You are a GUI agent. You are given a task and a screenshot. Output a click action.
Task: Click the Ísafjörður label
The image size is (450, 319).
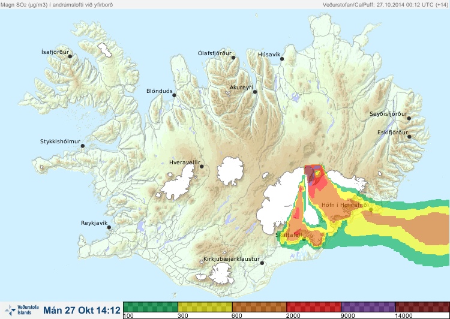point(55,52)
